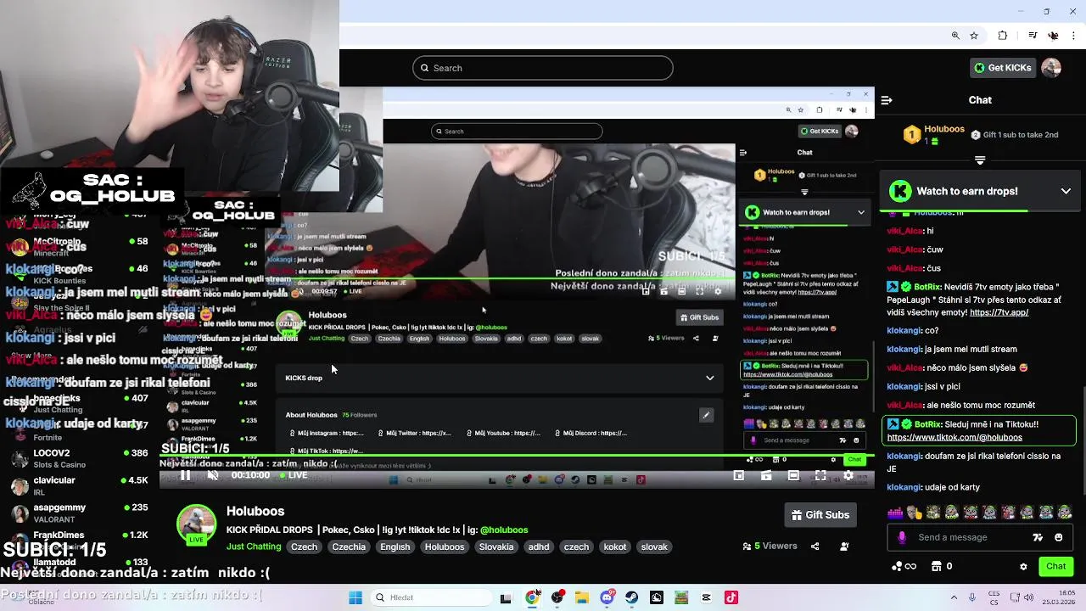
Task: Open File Explorer from the taskbar
Action: tap(582, 597)
